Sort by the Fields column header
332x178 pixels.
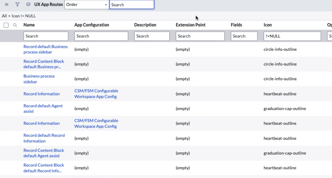tap(236, 25)
